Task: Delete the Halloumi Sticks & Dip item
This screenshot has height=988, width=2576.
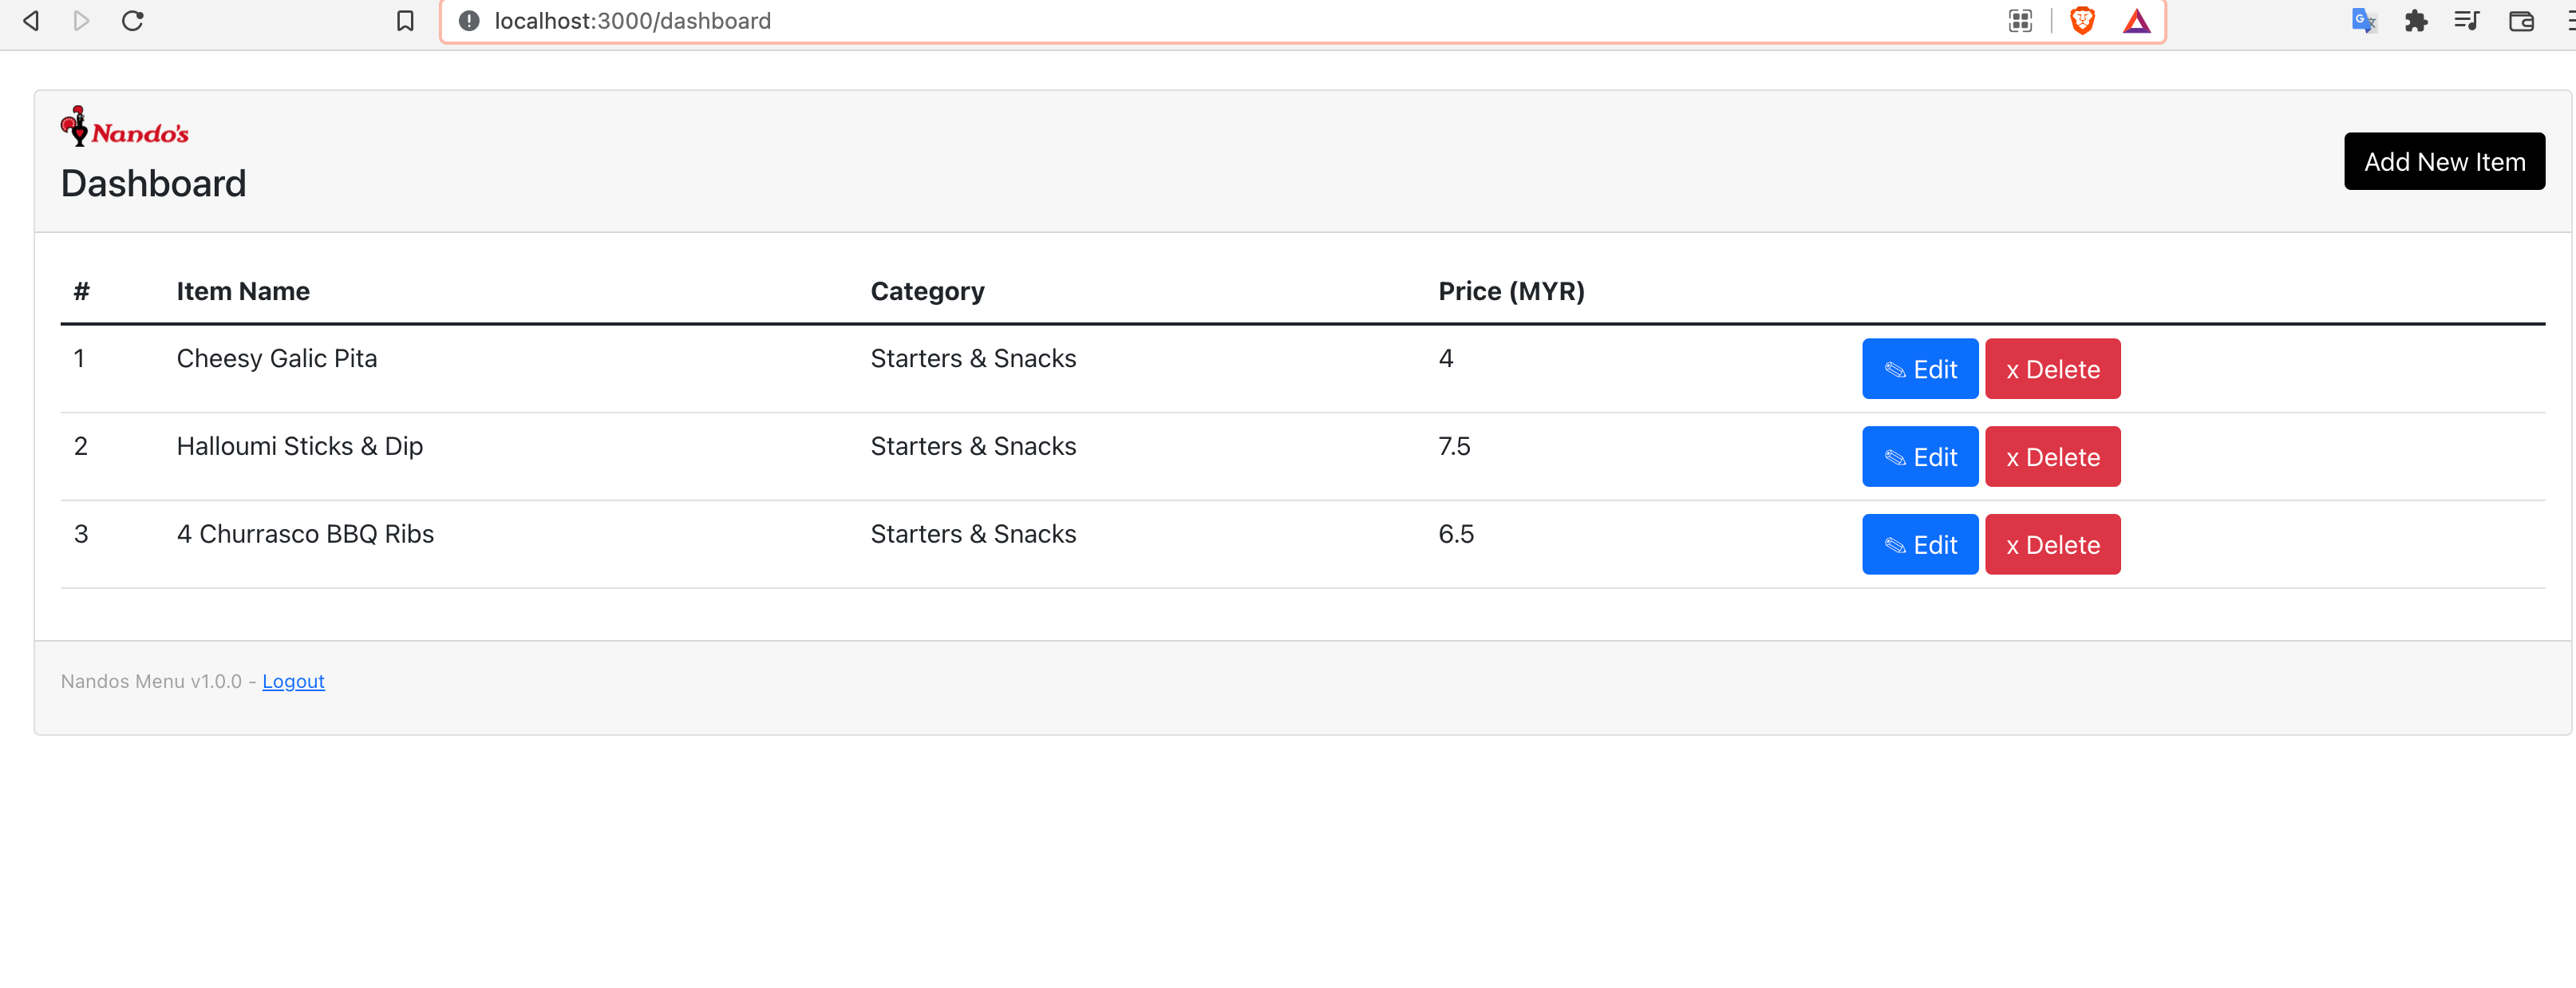Action: 2052,457
